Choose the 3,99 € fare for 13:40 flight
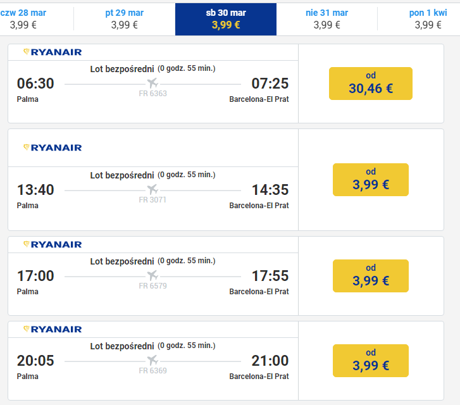The width and height of the screenshot is (460, 405). click(x=371, y=180)
